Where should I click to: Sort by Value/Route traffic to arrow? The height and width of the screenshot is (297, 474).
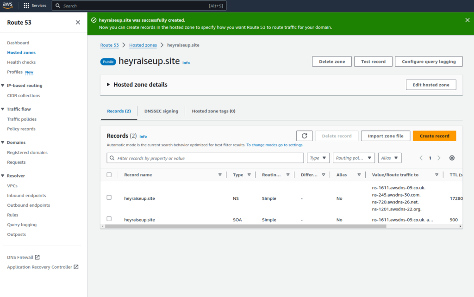pyautogui.click(x=437, y=174)
